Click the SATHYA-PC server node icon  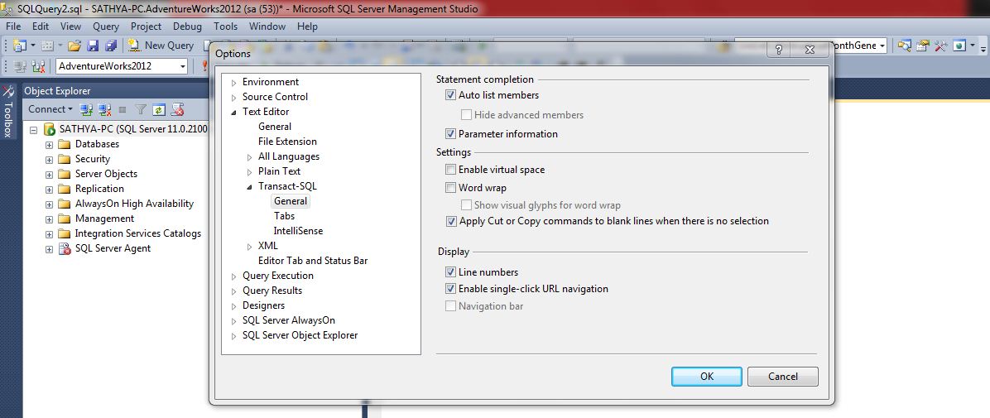pos(49,129)
